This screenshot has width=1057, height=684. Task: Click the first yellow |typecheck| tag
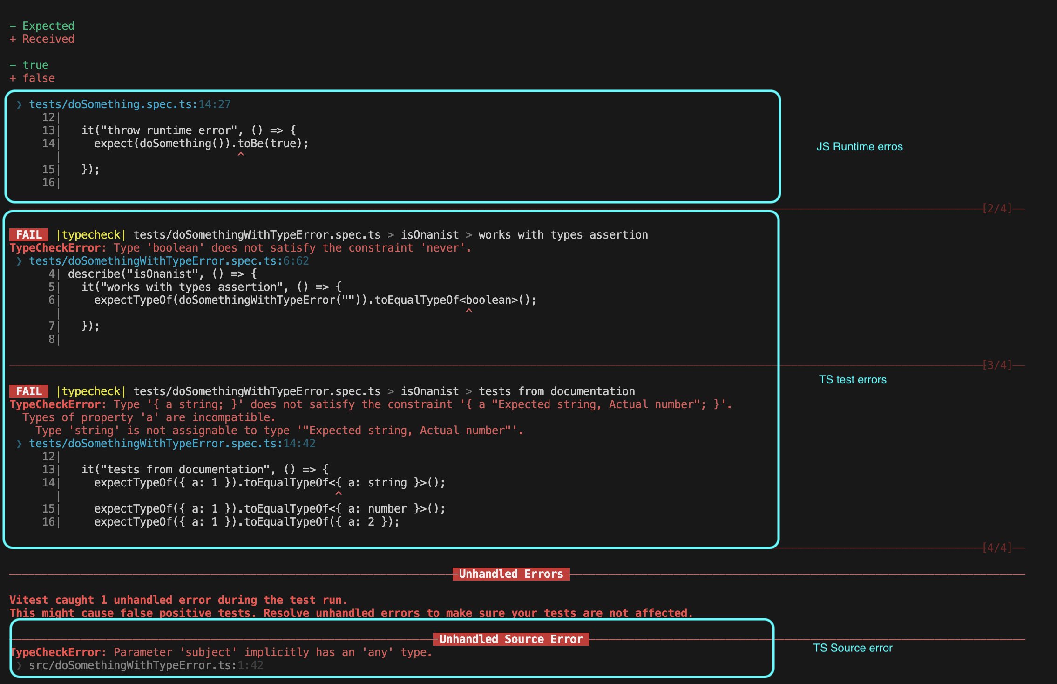click(91, 235)
